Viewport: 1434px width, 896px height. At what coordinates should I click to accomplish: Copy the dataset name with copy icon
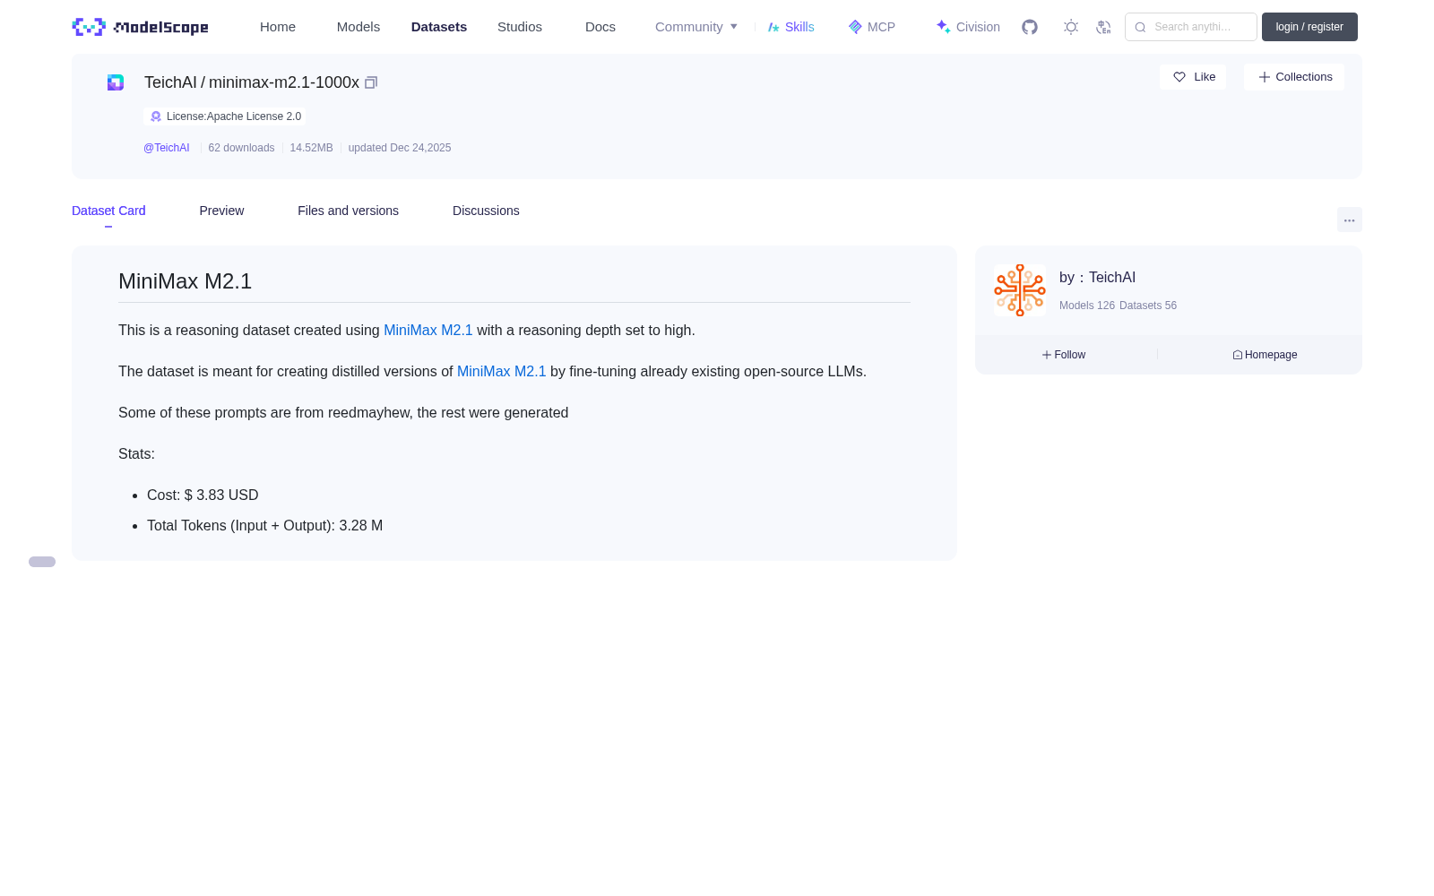click(371, 82)
